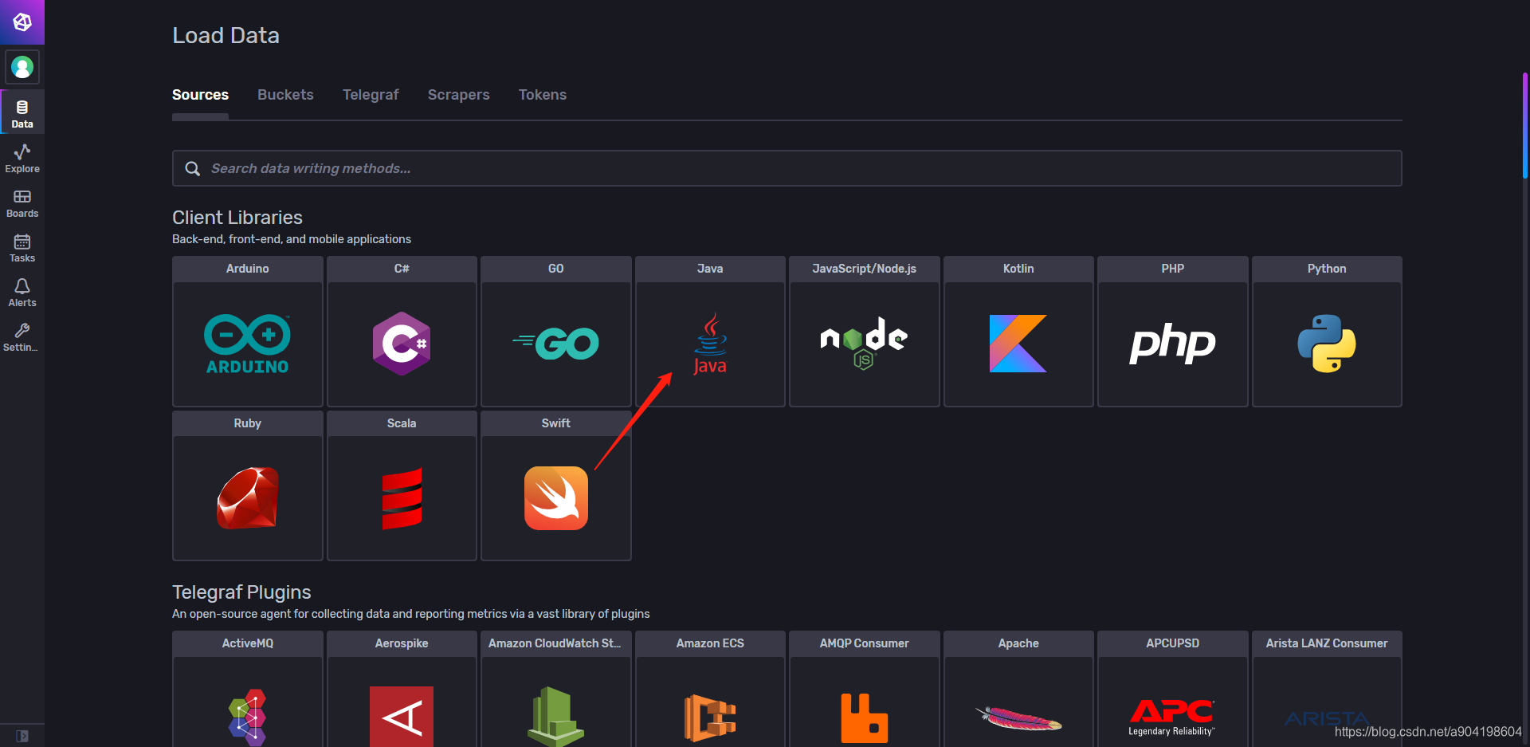Click the Arduino card title

(x=248, y=269)
